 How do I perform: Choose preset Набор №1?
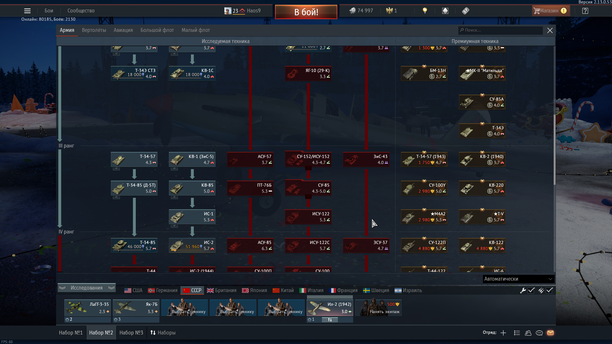71,333
